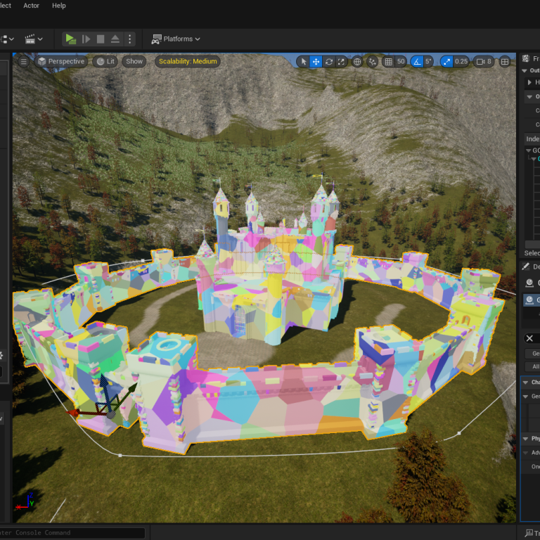Click the Scalability: Medium warning label

pyautogui.click(x=188, y=62)
